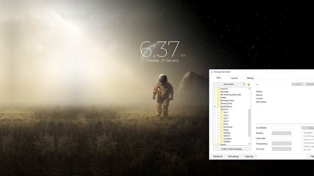Open the Position dropdown
Viewport: 314px width, 176px height.
281,133
